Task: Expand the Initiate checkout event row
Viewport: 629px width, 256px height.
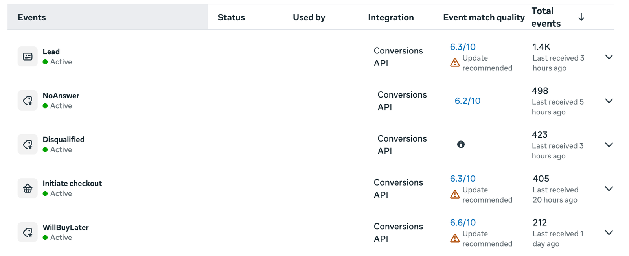Action: 609,189
